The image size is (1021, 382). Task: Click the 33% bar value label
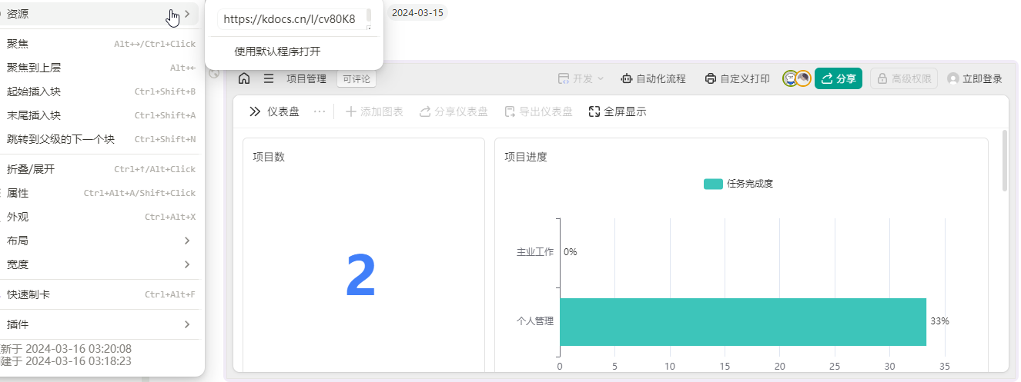pyautogui.click(x=939, y=321)
